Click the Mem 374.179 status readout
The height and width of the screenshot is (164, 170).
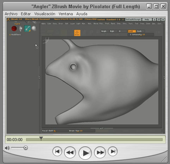pyautogui.click(x=61, y=19)
